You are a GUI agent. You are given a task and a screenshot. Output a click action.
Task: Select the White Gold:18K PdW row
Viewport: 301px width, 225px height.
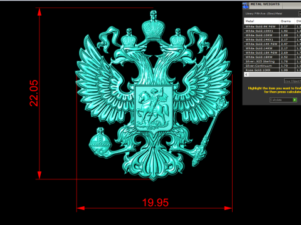click(x=272, y=52)
